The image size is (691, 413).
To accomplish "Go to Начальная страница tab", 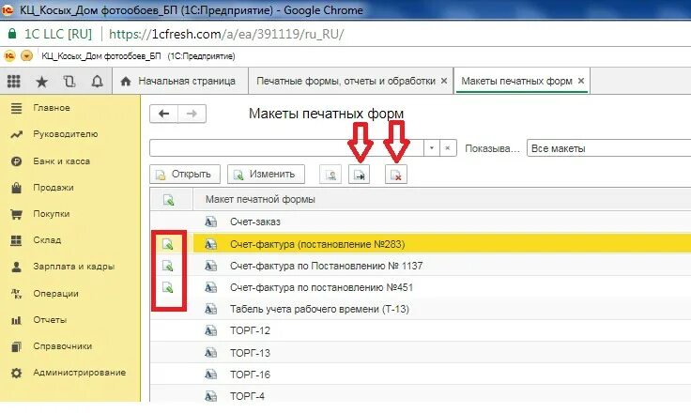I will [x=180, y=81].
